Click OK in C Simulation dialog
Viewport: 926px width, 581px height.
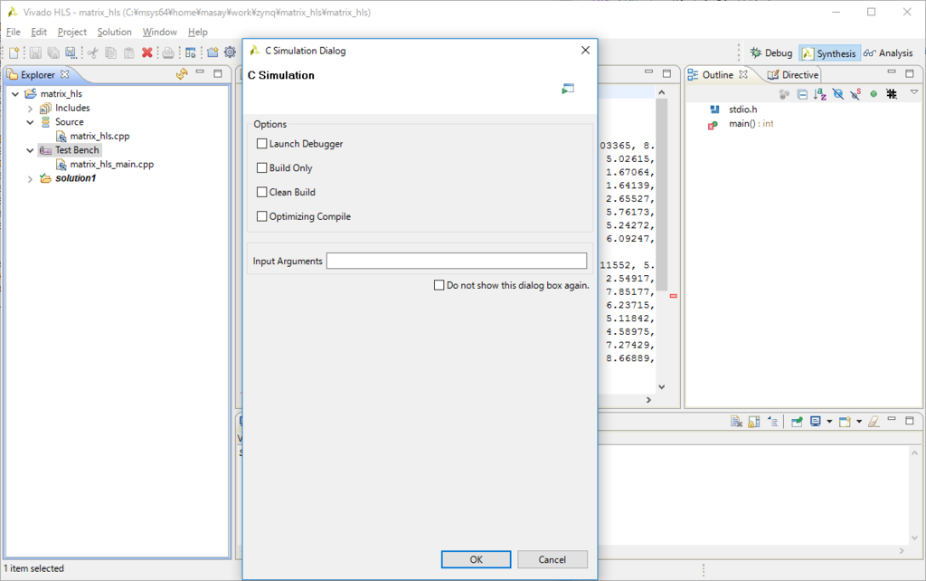point(476,559)
